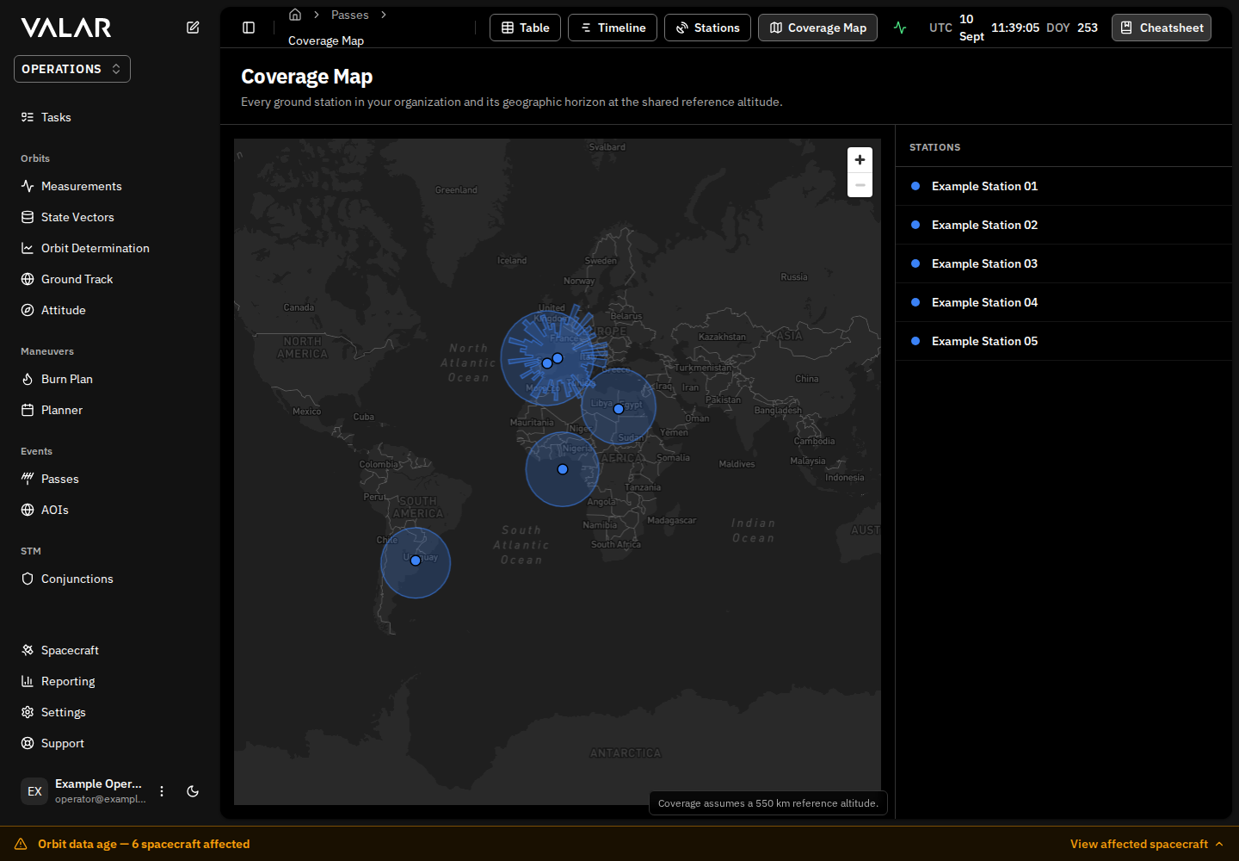Viewport: 1239px width, 861px height.
Task: Open the Cheatsheet
Action: click(x=1162, y=28)
